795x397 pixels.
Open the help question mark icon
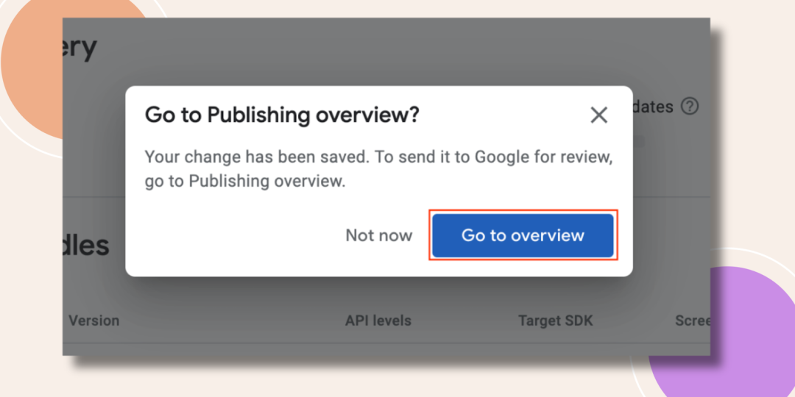[x=690, y=107]
